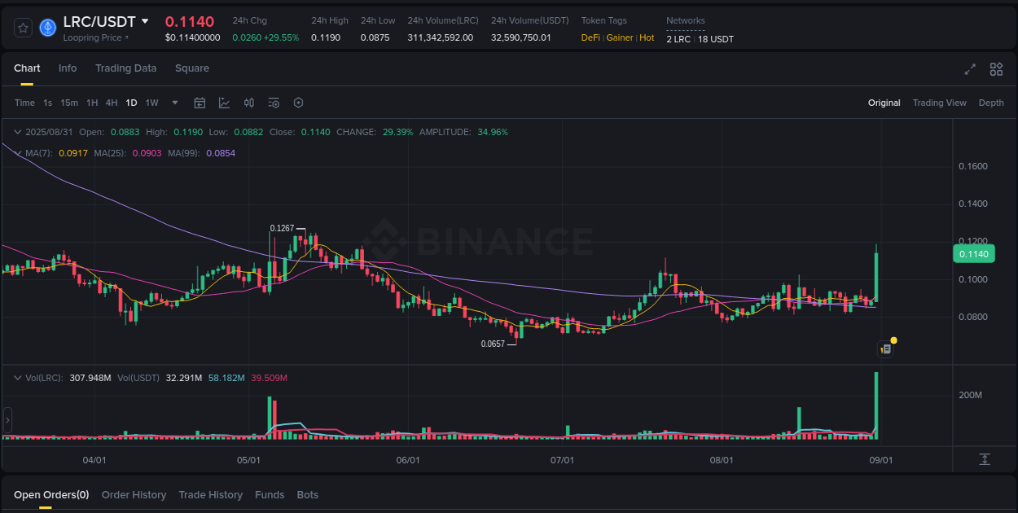Screen dimensions: 1018x513
Task: Open extra time intervals dropdown arrow
Action: click(174, 103)
